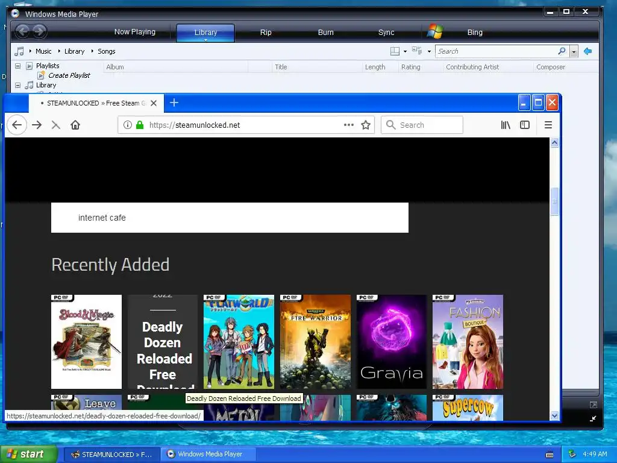Go back in Windows Media Player
Image resolution: width=617 pixels, height=463 pixels.
pyautogui.click(x=23, y=31)
